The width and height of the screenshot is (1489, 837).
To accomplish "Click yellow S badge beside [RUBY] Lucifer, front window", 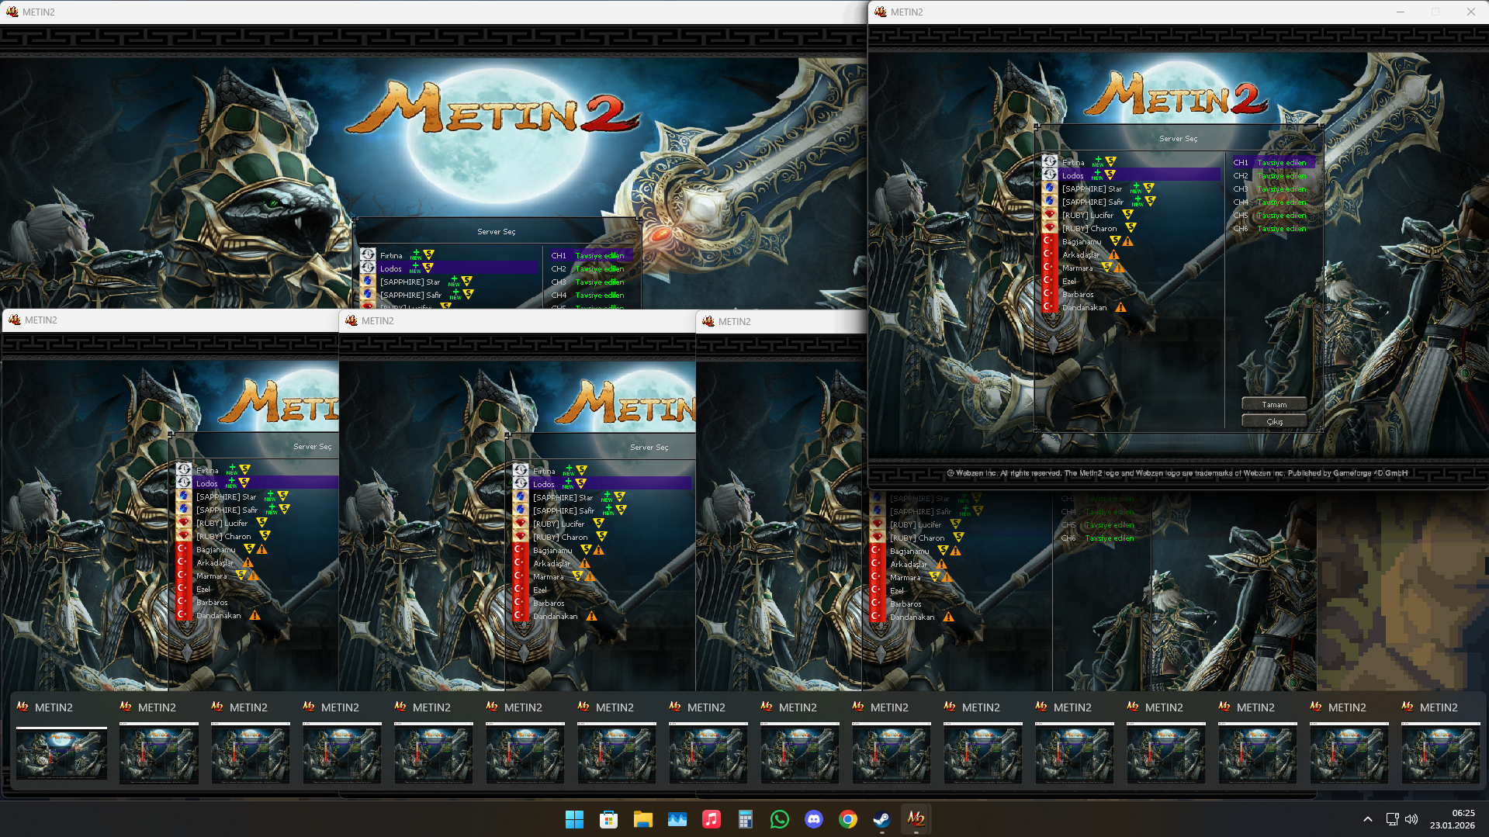I will pyautogui.click(x=1127, y=215).
